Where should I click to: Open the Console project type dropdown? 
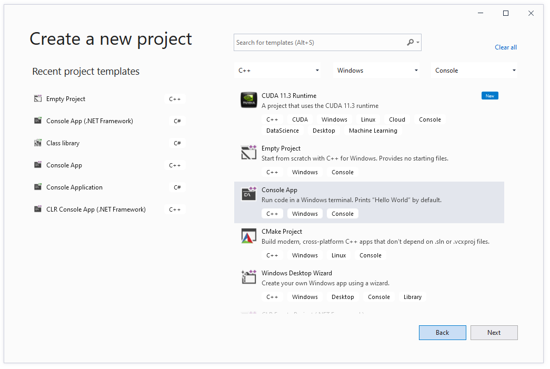point(474,69)
